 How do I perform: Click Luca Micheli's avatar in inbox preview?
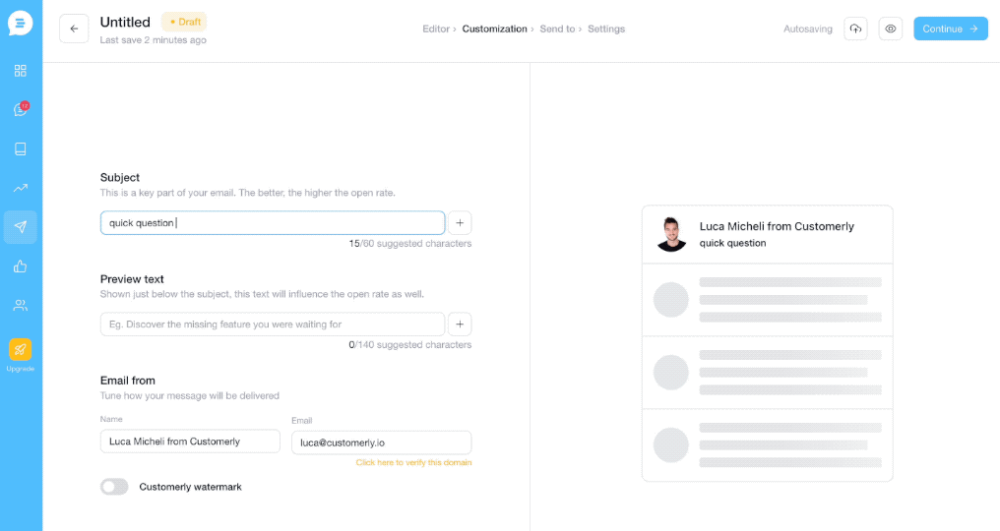[x=671, y=234]
